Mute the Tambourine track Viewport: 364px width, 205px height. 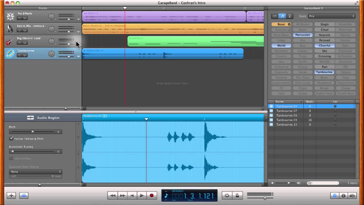click(19, 55)
